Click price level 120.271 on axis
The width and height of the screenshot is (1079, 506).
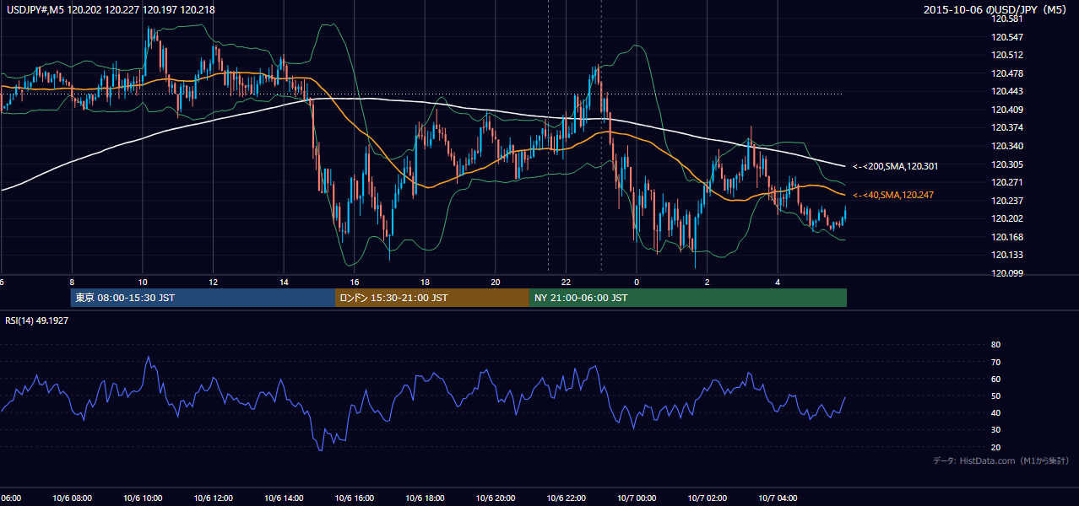tap(1008, 182)
